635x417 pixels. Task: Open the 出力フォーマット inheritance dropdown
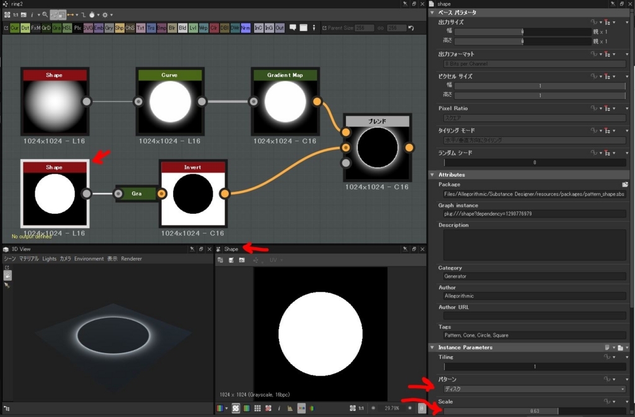pos(615,54)
